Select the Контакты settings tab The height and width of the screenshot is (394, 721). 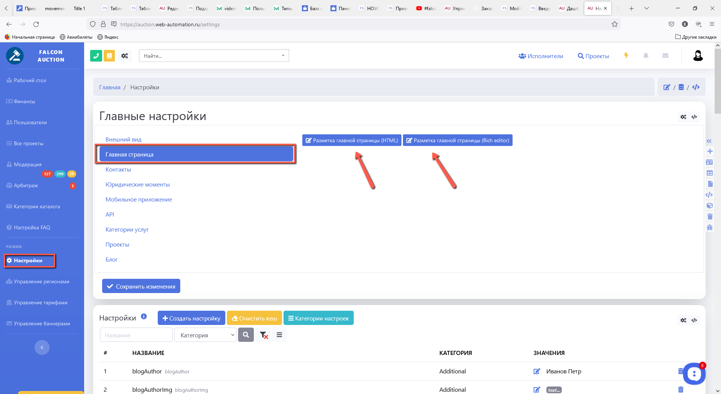click(118, 170)
